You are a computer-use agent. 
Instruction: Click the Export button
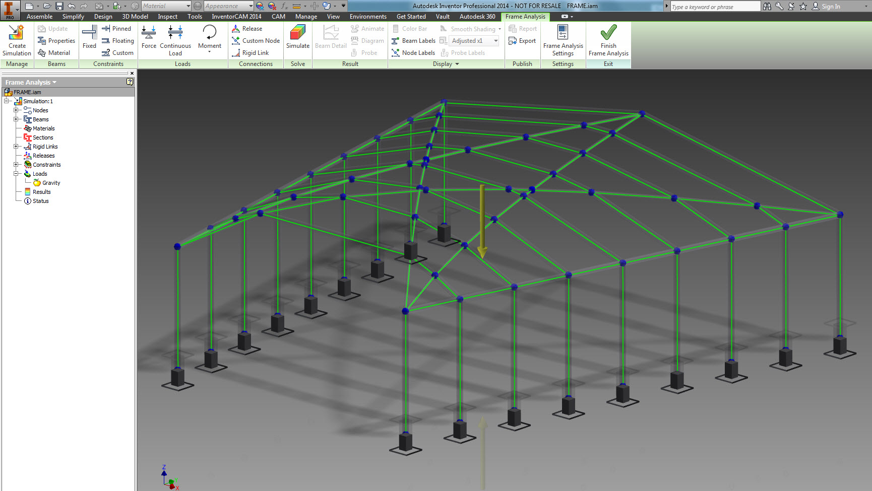522,41
